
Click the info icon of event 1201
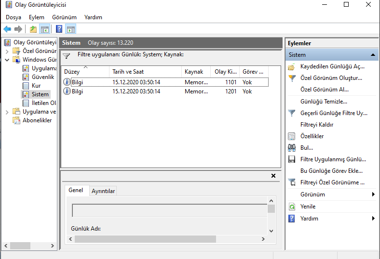(x=67, y=91)
